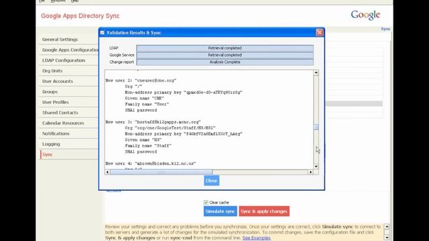Click the Simulate sync button
Image resolution: width=429 pixels, height=241 pixels.
coord(221,212)
